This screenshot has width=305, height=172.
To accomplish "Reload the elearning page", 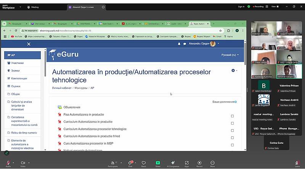I will 16,31.
